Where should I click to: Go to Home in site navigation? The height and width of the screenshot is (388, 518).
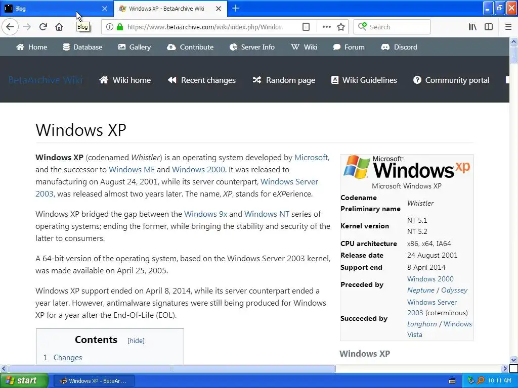(32, 47)
